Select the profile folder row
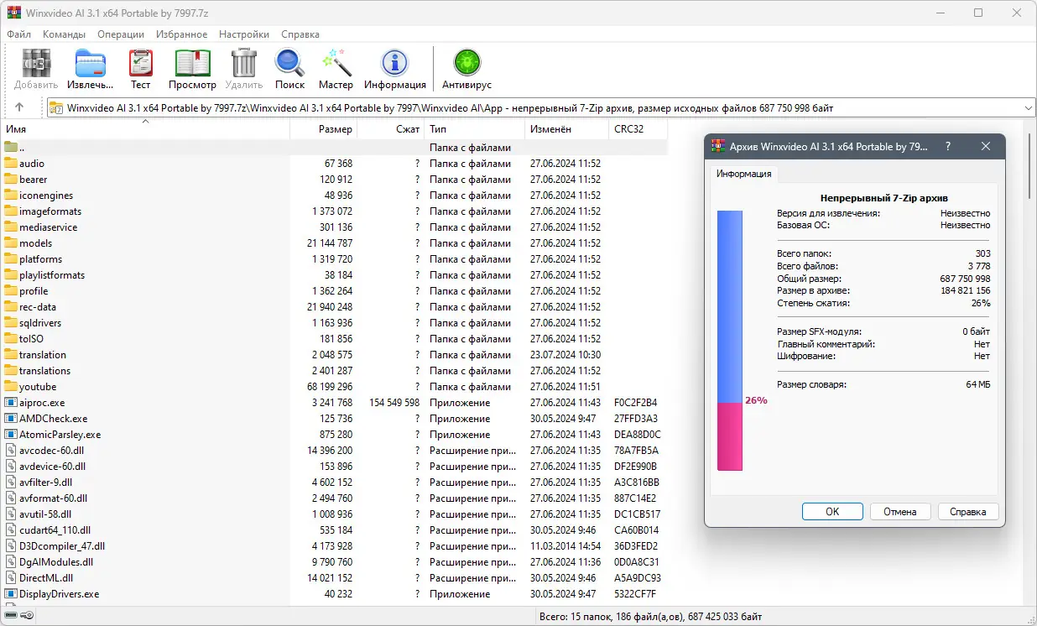 pyautogui.click(x=334, y=291)
